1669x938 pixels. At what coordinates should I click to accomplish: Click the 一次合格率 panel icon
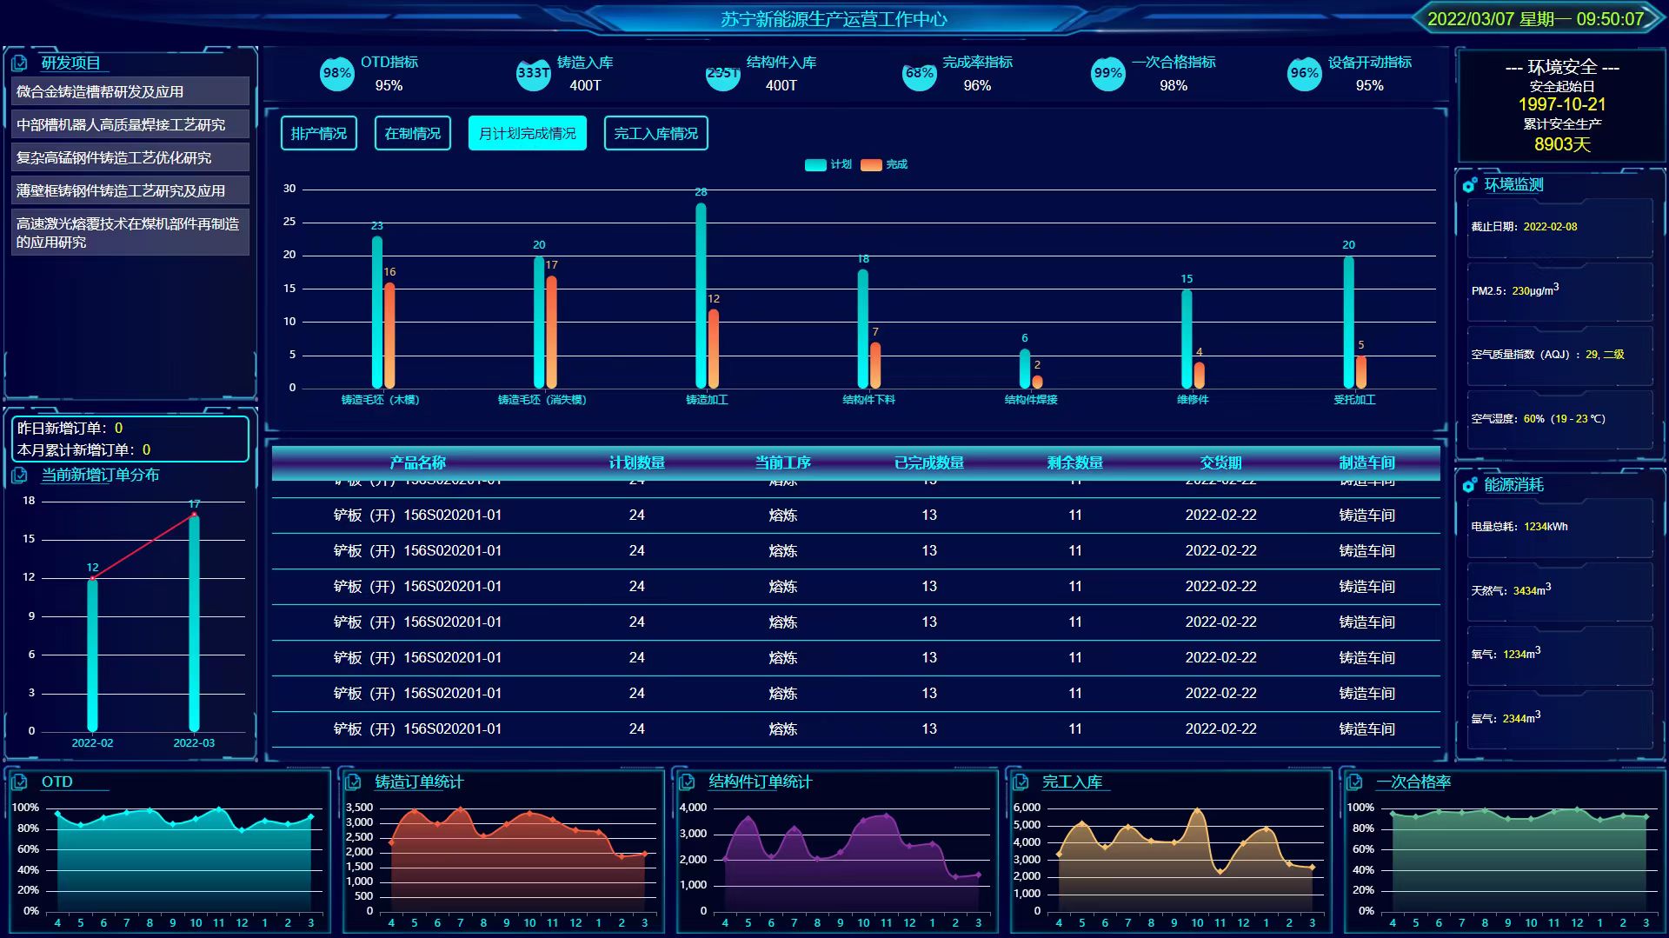pos(1354,782)
